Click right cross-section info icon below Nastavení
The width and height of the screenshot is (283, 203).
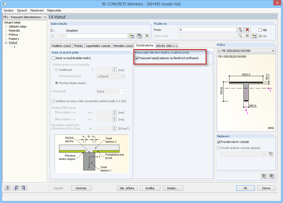[272, 176]
